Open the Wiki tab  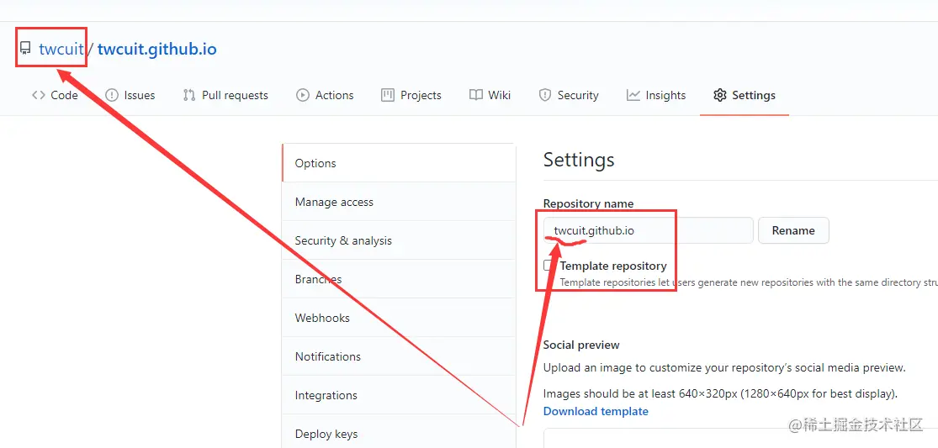point(490,95)
